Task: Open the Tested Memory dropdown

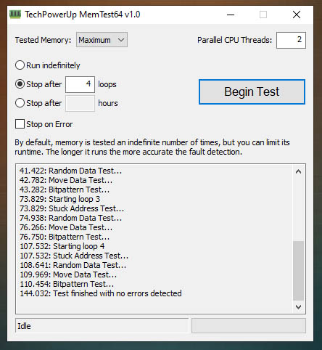Action: (x=102, y=40)
